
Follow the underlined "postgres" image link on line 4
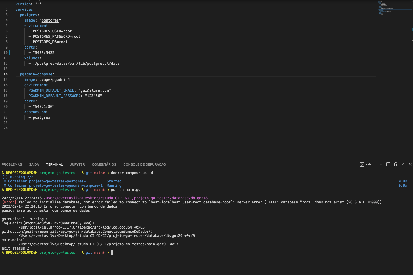pyautogui.click(x=50, y=20)
